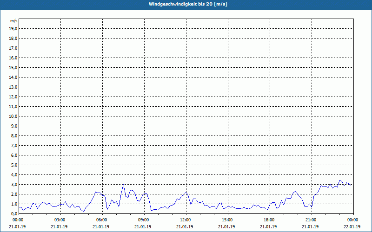Select the 4,0 y-axis label

[14, 175]
